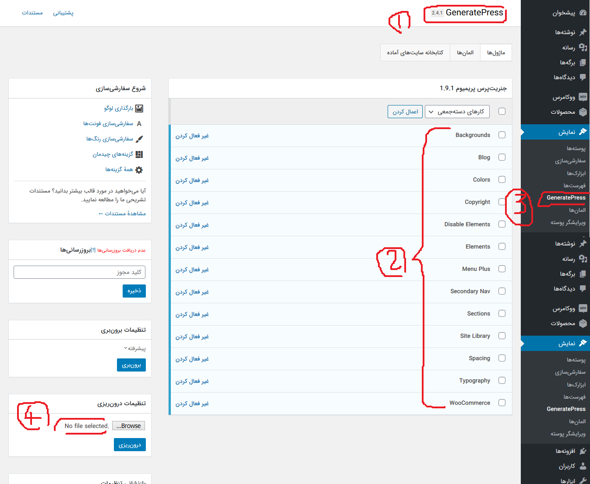The width and height of the screenshot is (590, 484).
Task: Switch to the ماژول‌ها tab
Action: (x=496, y=53)
